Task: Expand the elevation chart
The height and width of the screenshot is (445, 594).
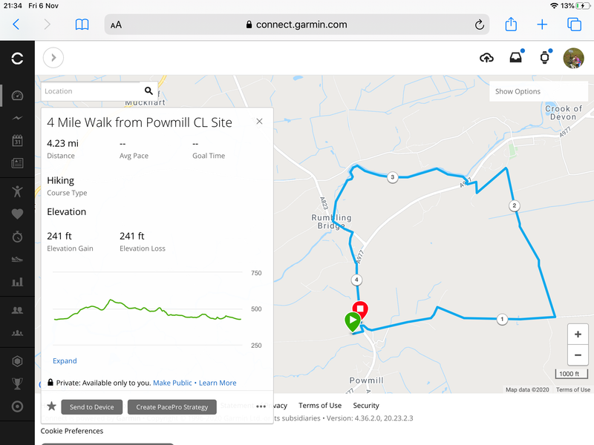Action: [65, 361]
